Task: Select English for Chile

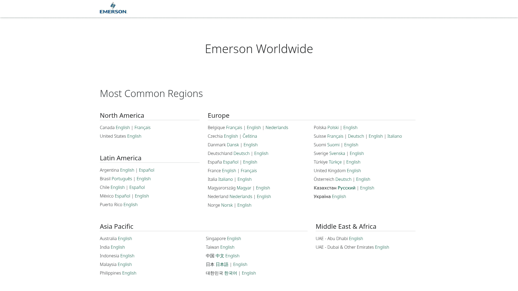Action: click(117, 187)
